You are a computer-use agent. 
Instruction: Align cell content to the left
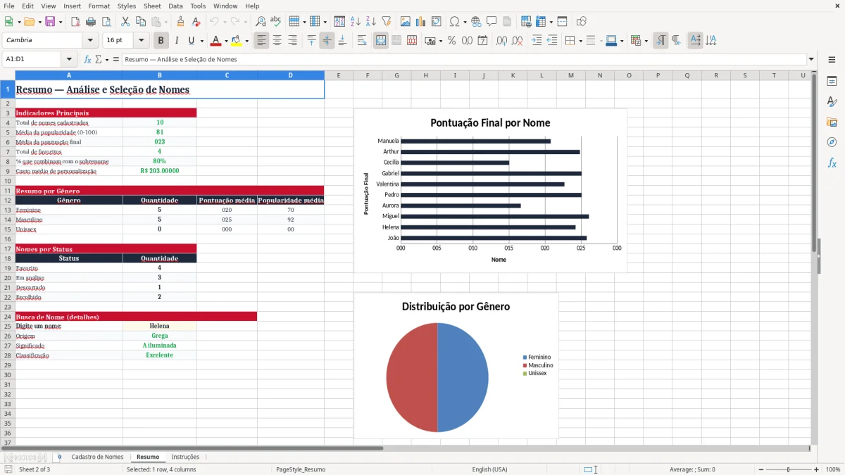click(262, 41)
